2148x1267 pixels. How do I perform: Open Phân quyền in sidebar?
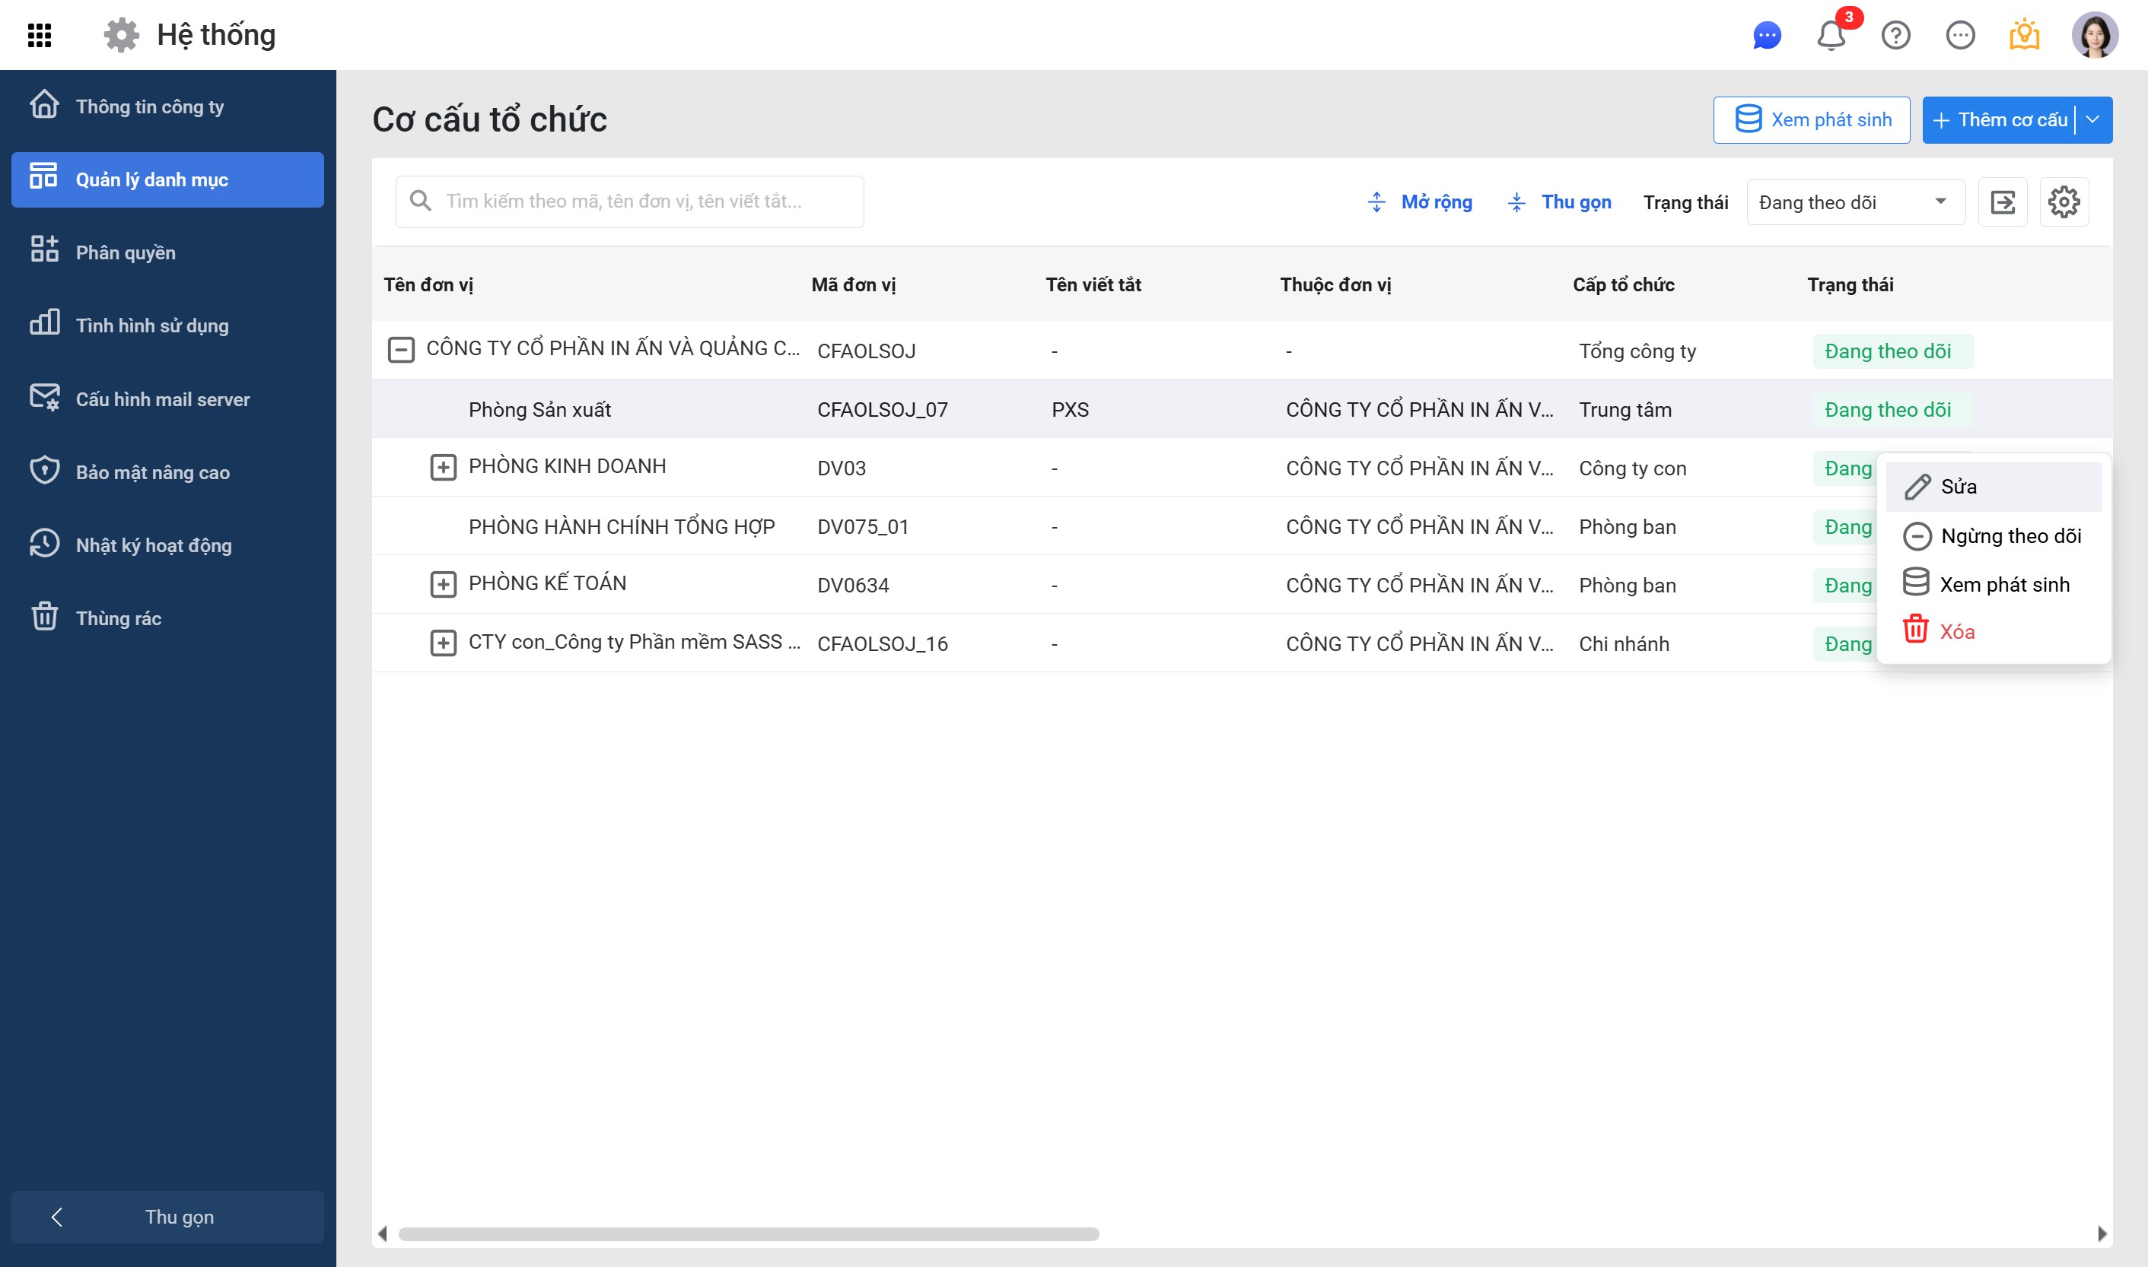(167, 252)
